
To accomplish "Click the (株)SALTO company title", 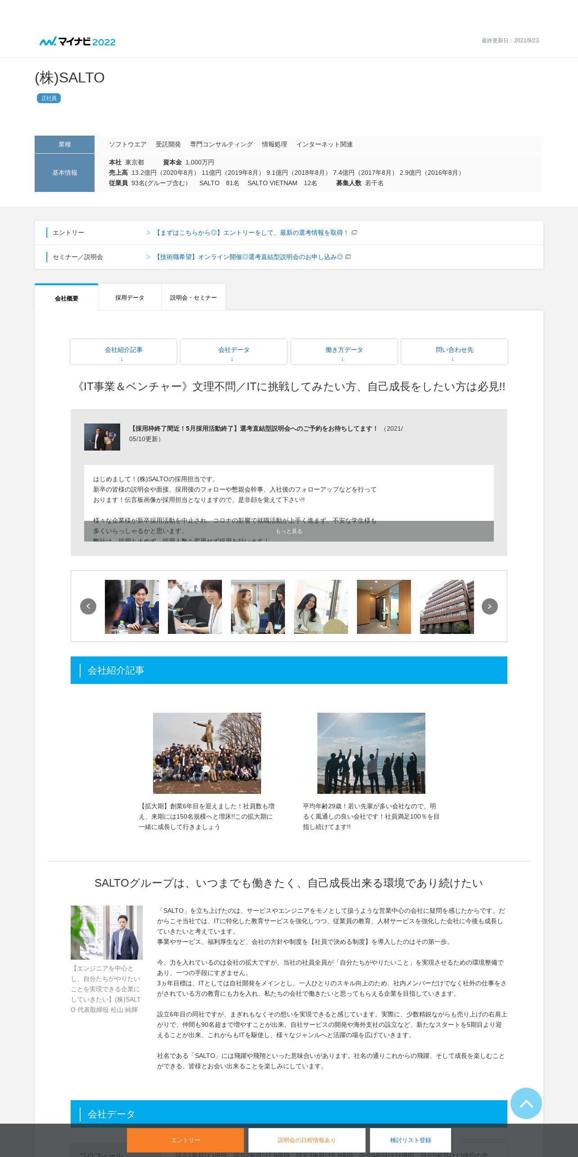I will (x=70, y=77).
